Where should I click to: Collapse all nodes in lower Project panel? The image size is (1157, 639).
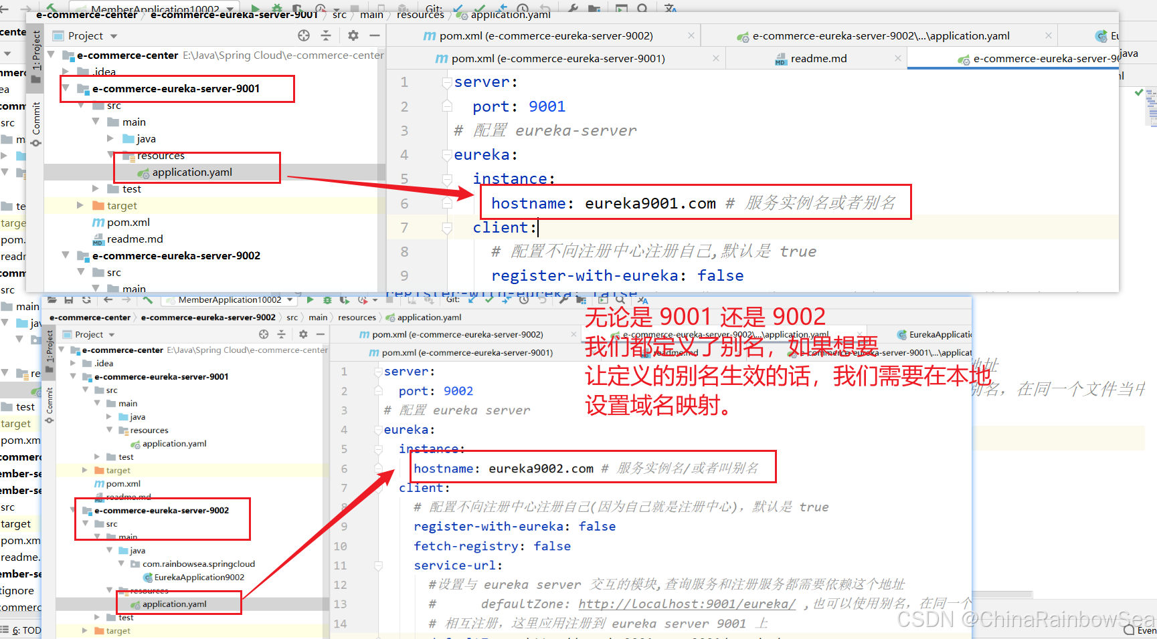(x=281, y=334)
